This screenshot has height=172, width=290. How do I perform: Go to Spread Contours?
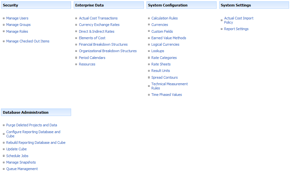(165, 77)
